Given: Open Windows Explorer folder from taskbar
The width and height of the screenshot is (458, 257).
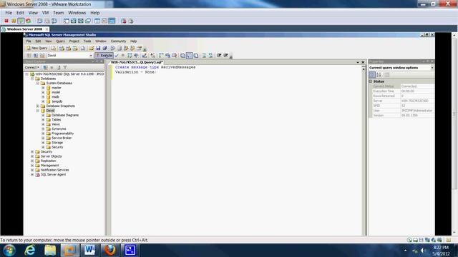Looking at the screenshot, I should click(50, 251).
